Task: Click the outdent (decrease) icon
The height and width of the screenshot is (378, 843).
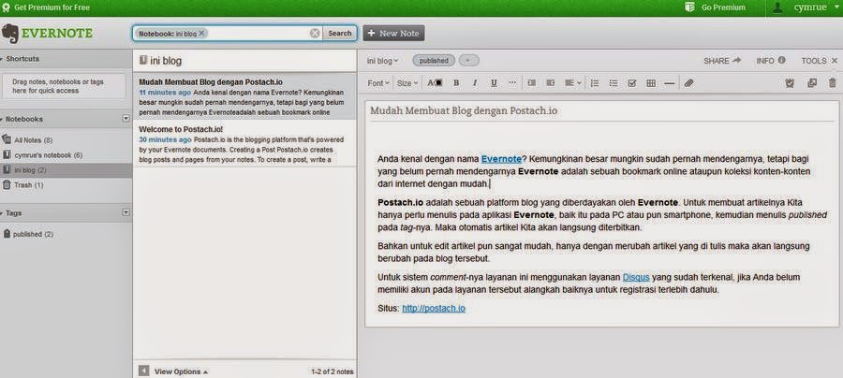Action: click(551, 83)
